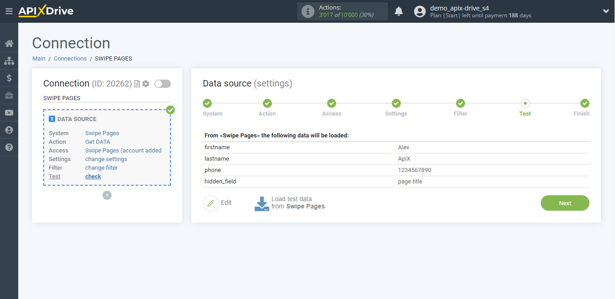Image resolution: width=615 pixels, height=299 pixels.
Task: Click the ApiX-Drive logo
Action: pyautogui.click(x=46, y=11)
